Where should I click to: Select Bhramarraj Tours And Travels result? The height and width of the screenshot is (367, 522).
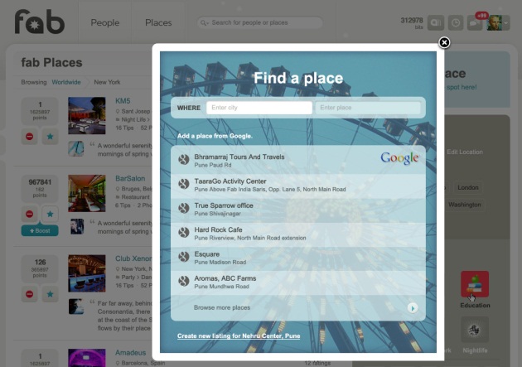298,161
